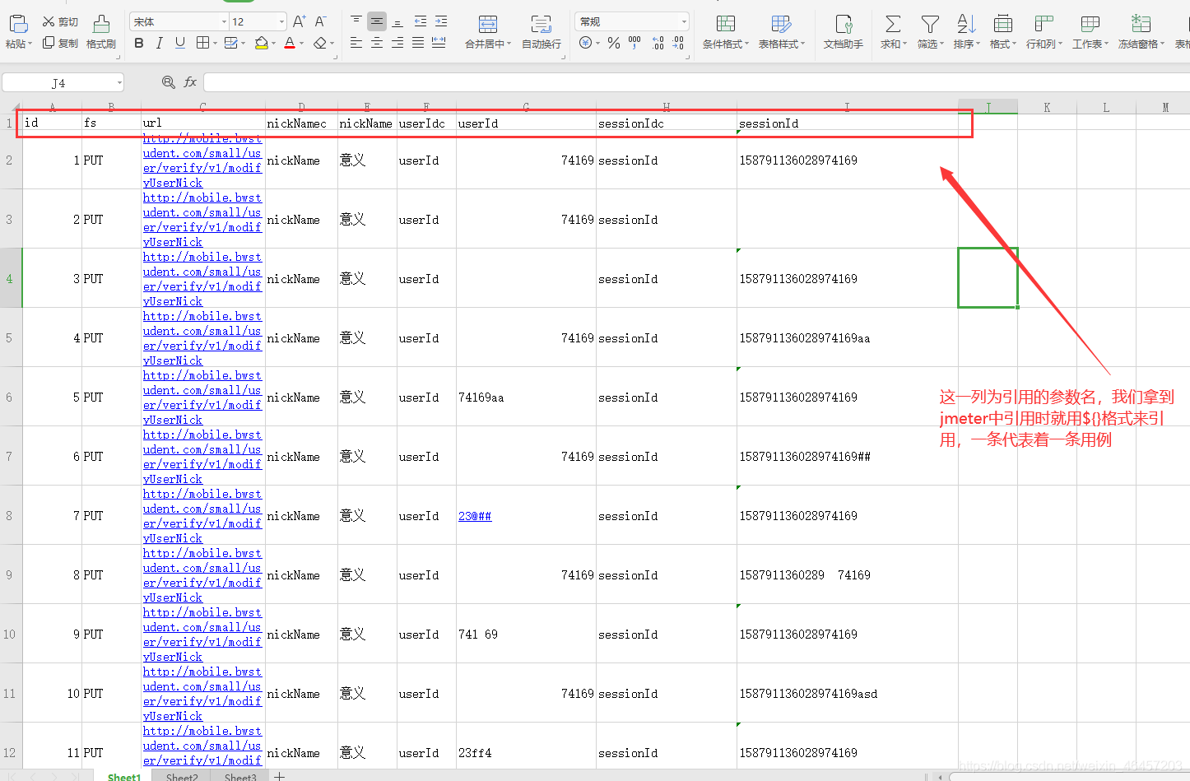
Task: Click the fx Insert Function button
Action: pyautogui.click(x=190, y=82)
